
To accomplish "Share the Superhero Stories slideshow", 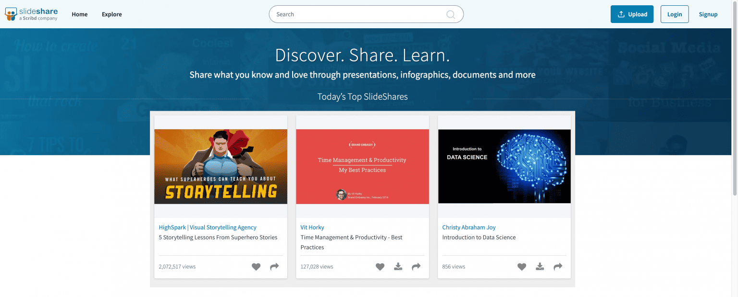I will [x=274, y=266].
